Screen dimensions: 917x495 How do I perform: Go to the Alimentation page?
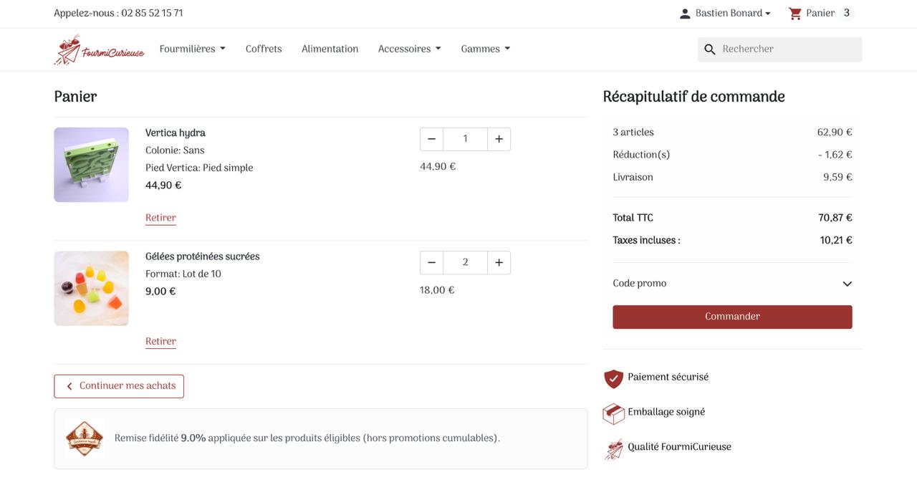(x=330, y=49)
